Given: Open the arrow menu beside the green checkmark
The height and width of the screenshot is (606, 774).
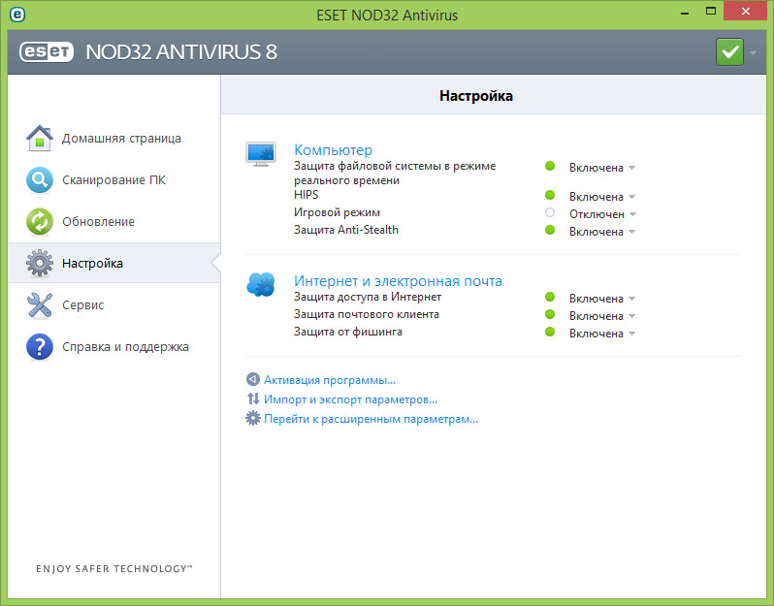Looking at the screenshot, I should [753, 52].
